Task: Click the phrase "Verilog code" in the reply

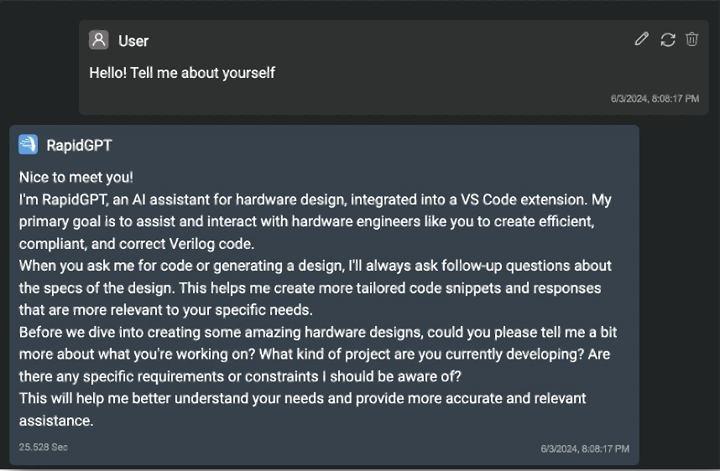Action: click(211, 244)
